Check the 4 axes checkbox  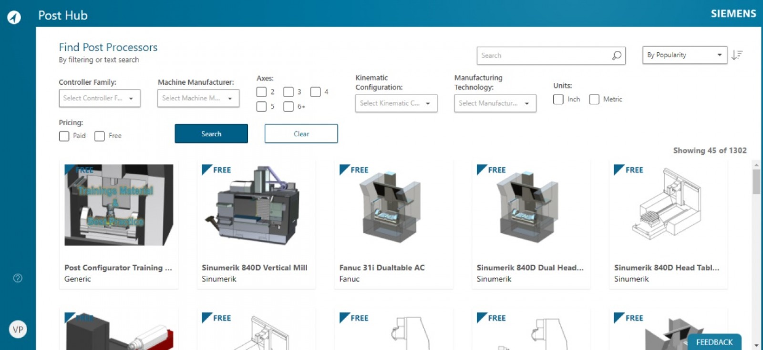point(315,92)
